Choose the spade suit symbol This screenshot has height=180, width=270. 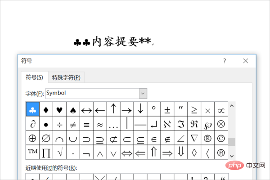pyautogui.click(x=73, y=110)
